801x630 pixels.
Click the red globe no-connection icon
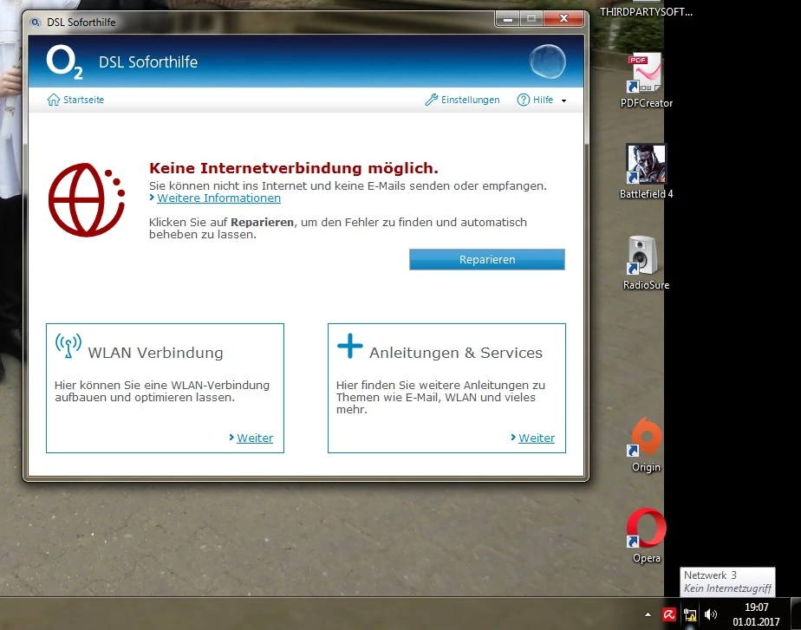[87, 199]
